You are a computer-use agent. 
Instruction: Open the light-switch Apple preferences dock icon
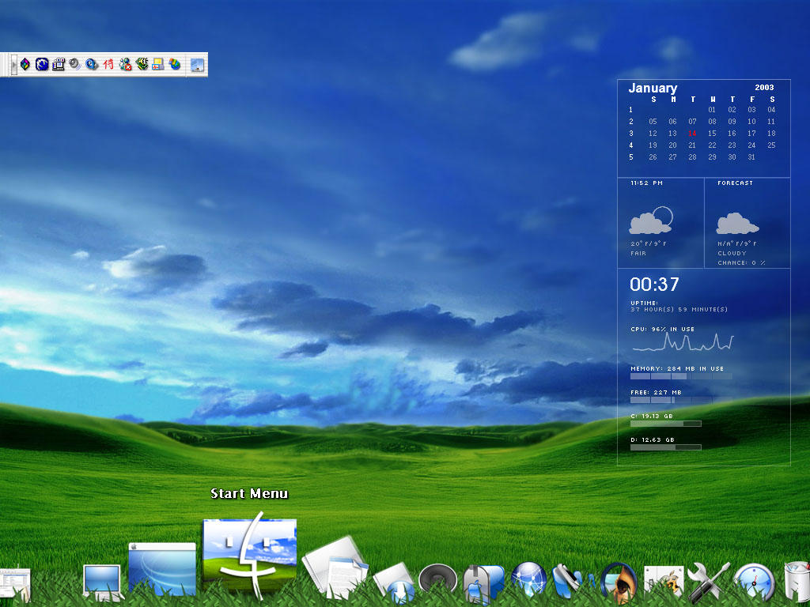click(664, 582)
